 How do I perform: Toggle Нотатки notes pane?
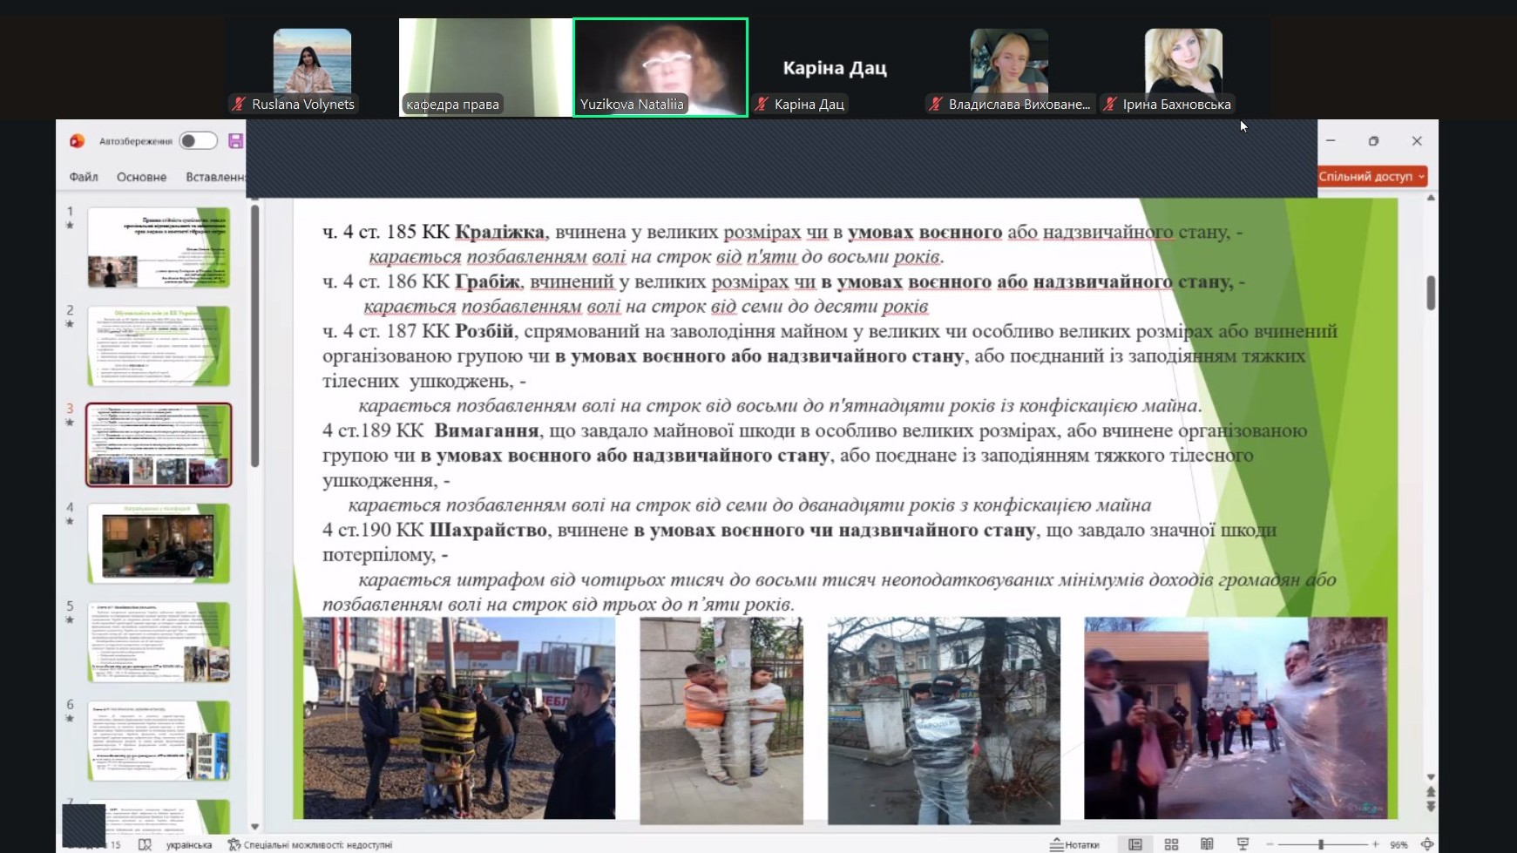click(x=1075, y=844)
